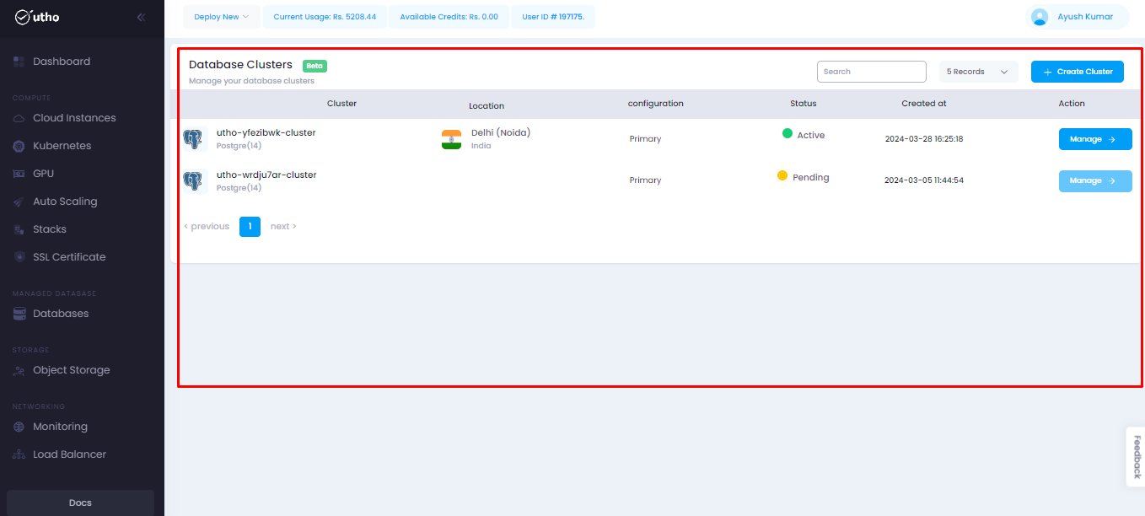Viewport: 1145px width, 516px height.
Task: Click Primary configuration of utho-wrdju7ar-cluster
Action: coord(645,180)
